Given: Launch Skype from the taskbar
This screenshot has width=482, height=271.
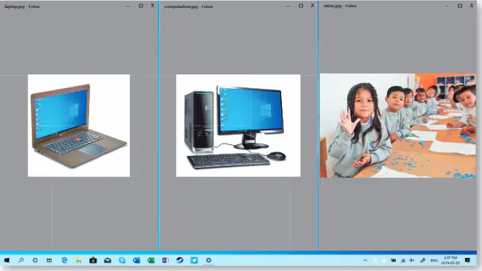Looking at the screenshot, I should 122,260.
